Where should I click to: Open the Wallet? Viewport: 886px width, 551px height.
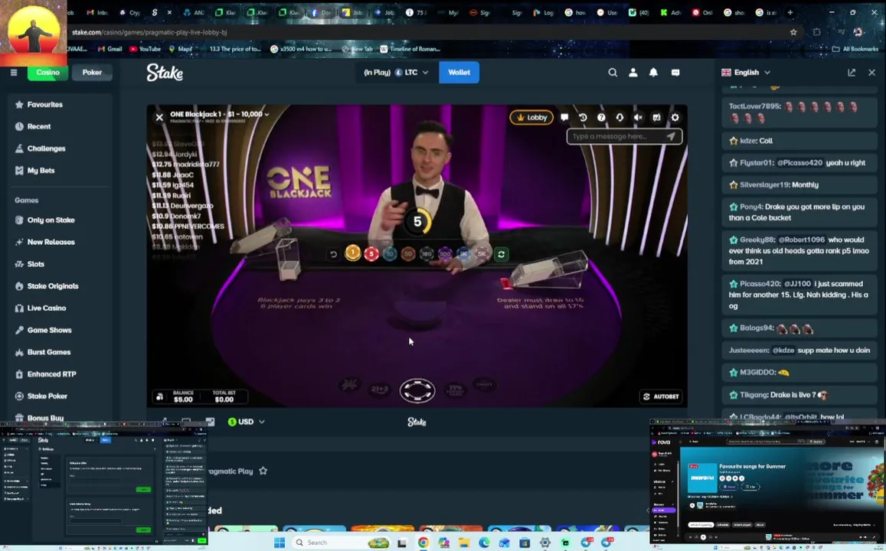[x=459, y=72]
